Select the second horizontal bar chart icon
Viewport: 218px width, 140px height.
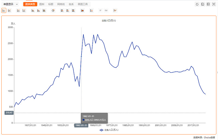[x=68, y=10]
